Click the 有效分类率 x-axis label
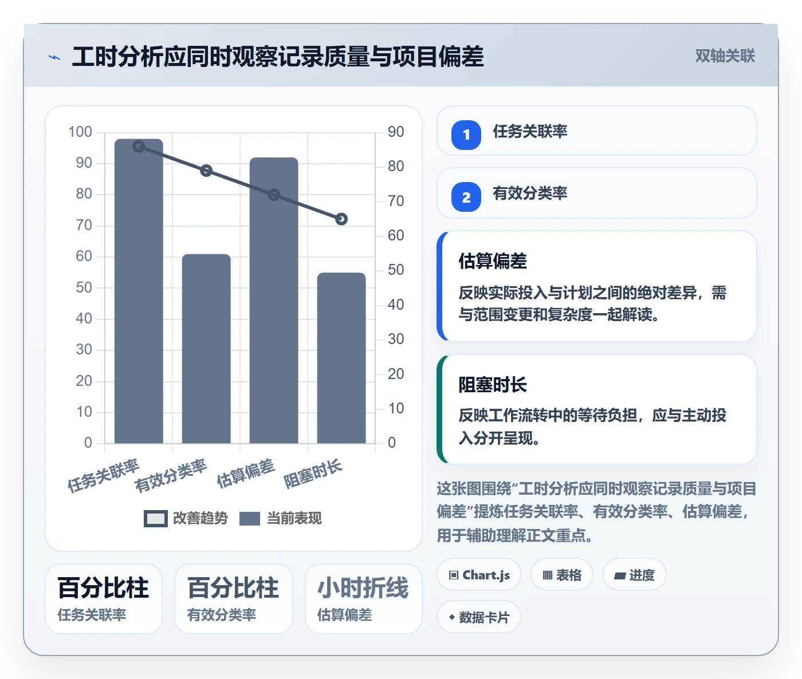 click(170, 475)
